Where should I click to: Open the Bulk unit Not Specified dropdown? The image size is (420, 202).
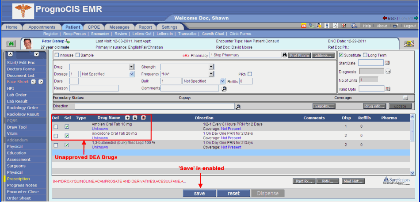[222, 81]
